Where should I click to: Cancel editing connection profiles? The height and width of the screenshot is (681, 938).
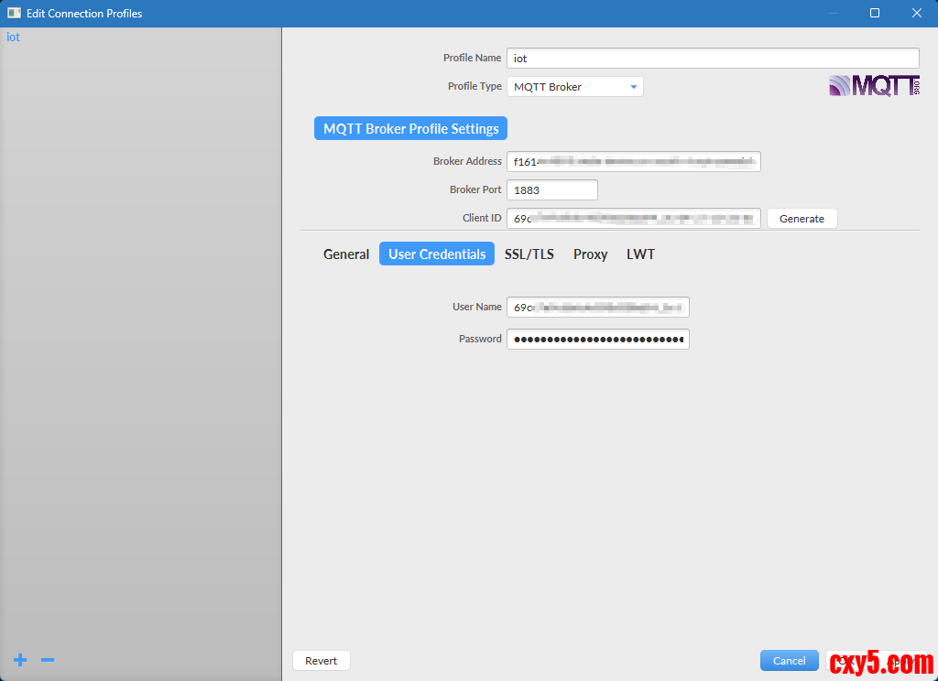pyautogui.click(x=789, y=661)
